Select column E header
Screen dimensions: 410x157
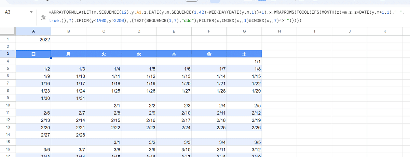click(x=174, y=31)
